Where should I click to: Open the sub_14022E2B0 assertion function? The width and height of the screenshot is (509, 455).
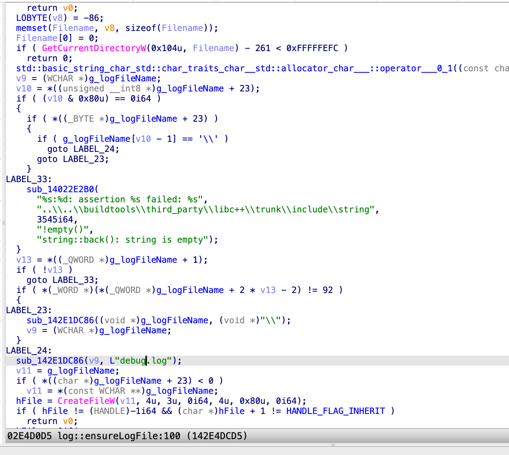tap(60, 189)
